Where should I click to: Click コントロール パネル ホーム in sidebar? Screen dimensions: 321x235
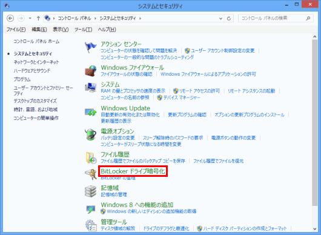[36, 42]
